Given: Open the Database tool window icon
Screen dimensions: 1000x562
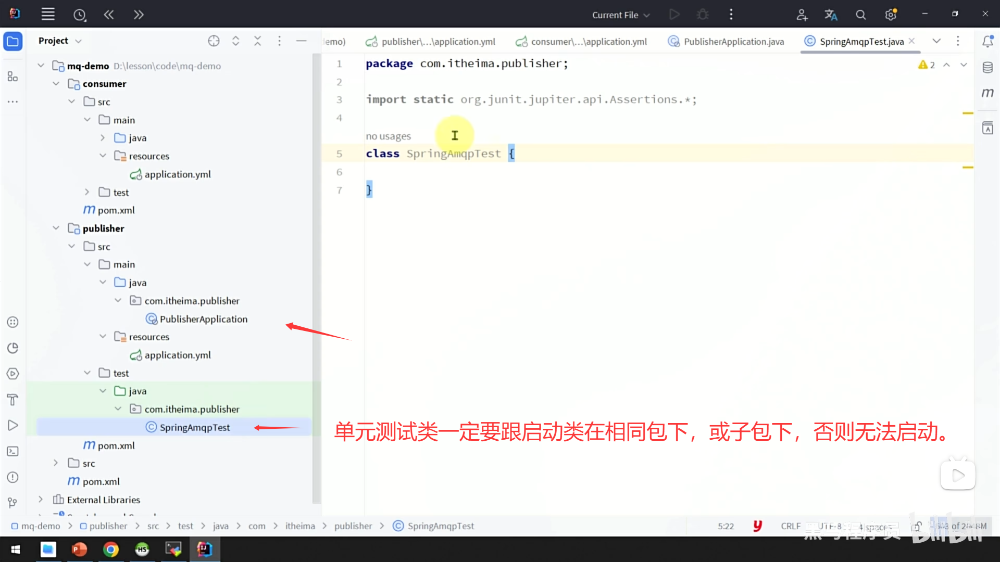Looking at the screenshot, I should pyautogui.click(x=988, y=67).
